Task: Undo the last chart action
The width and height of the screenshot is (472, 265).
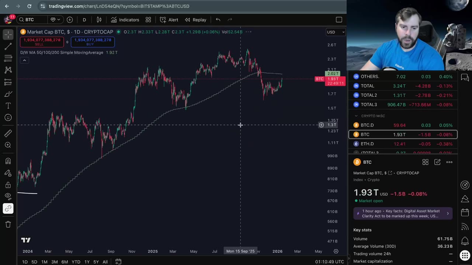Action: (x=218, y=20)
